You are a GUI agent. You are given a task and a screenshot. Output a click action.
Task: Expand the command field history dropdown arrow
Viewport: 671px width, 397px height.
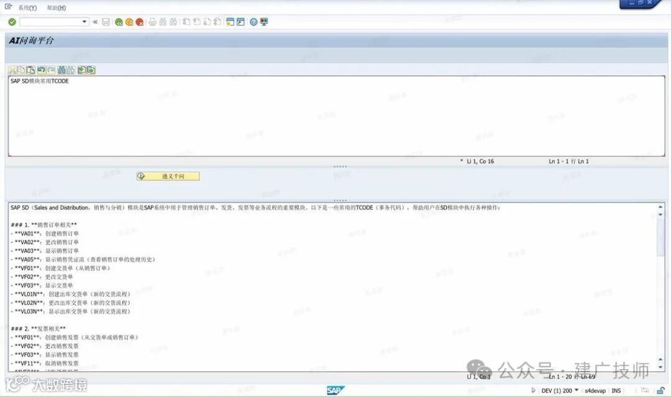tap(84, 22)
